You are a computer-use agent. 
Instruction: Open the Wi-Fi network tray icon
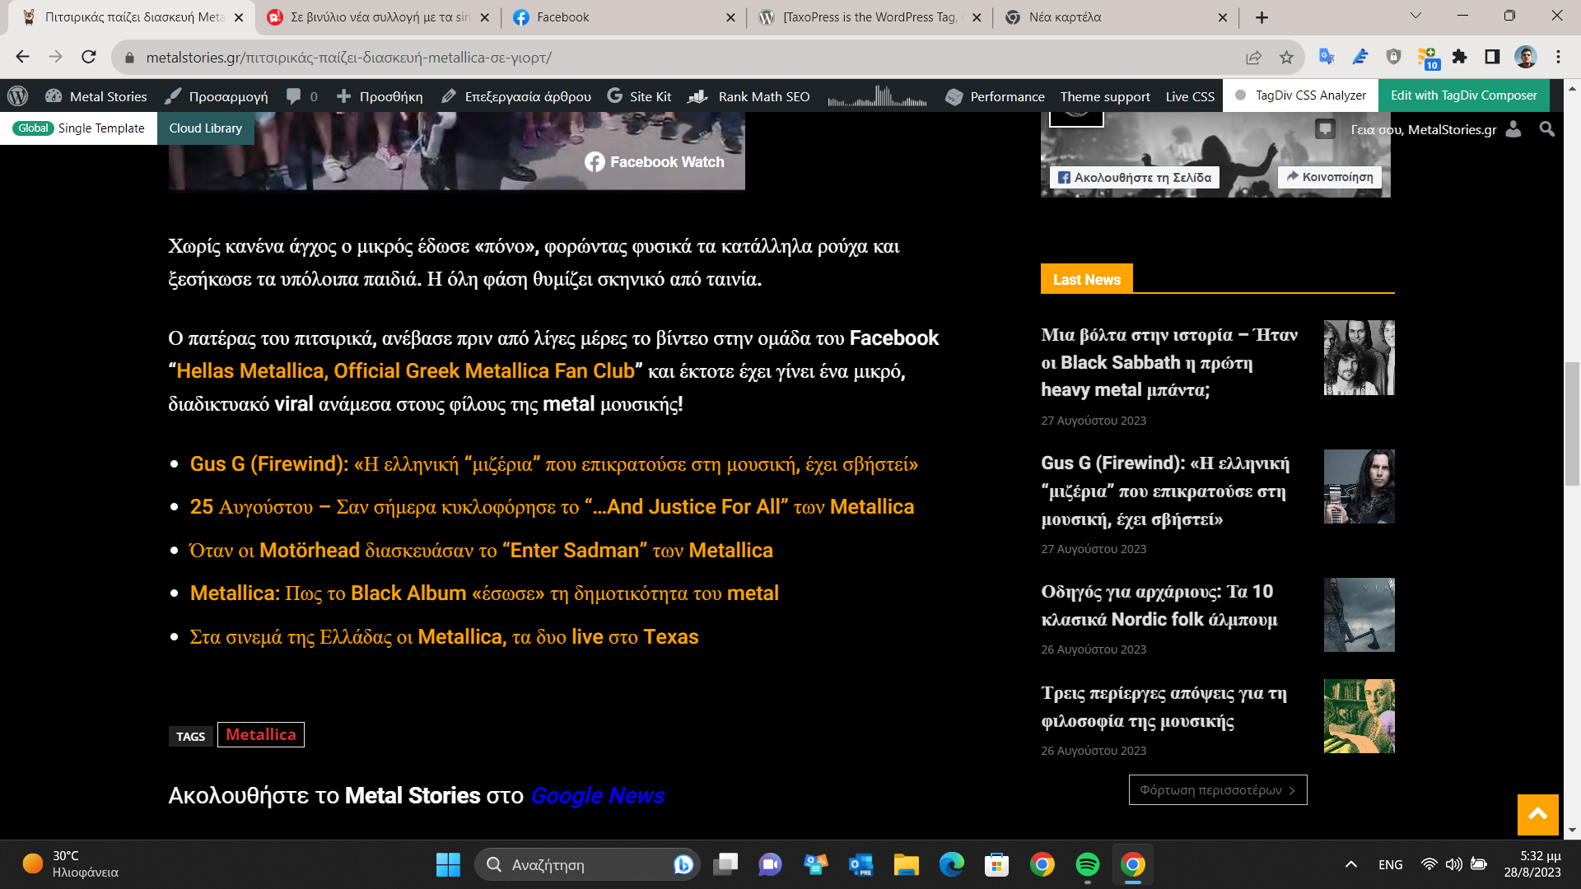click(x=1429, y=864)
